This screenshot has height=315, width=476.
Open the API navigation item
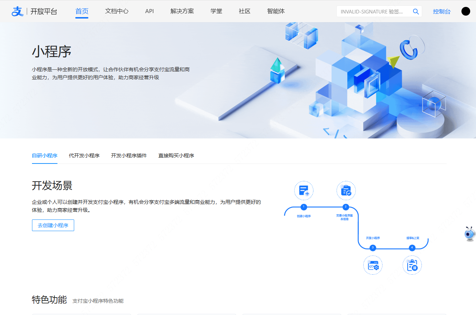pyautogui.click(x=149, y=11)
